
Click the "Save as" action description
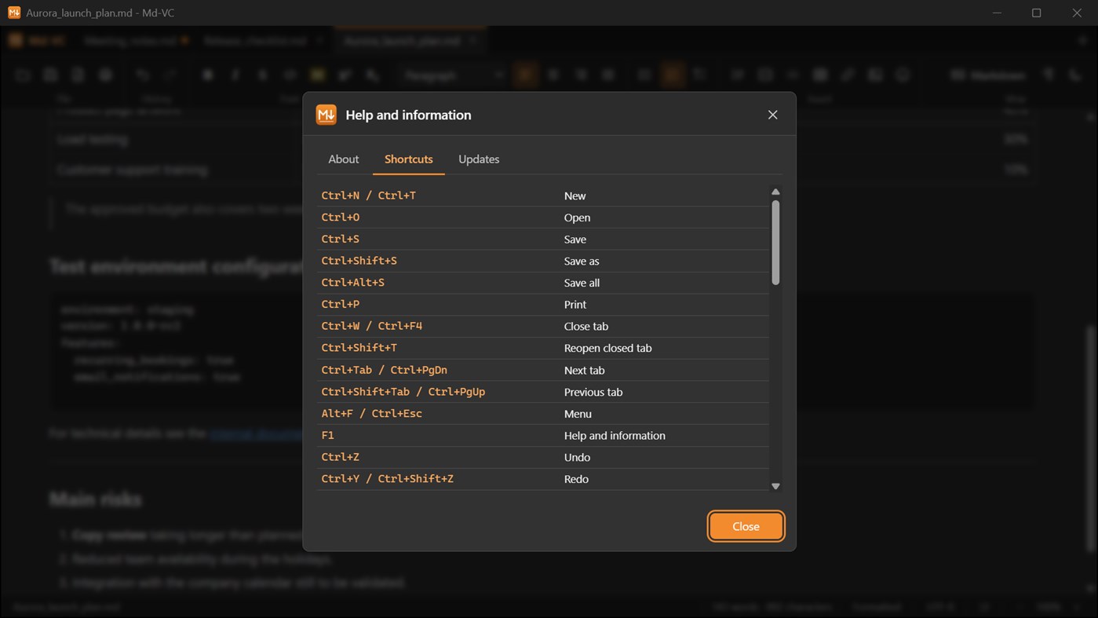pyautogui.click(x=581, y=261)
